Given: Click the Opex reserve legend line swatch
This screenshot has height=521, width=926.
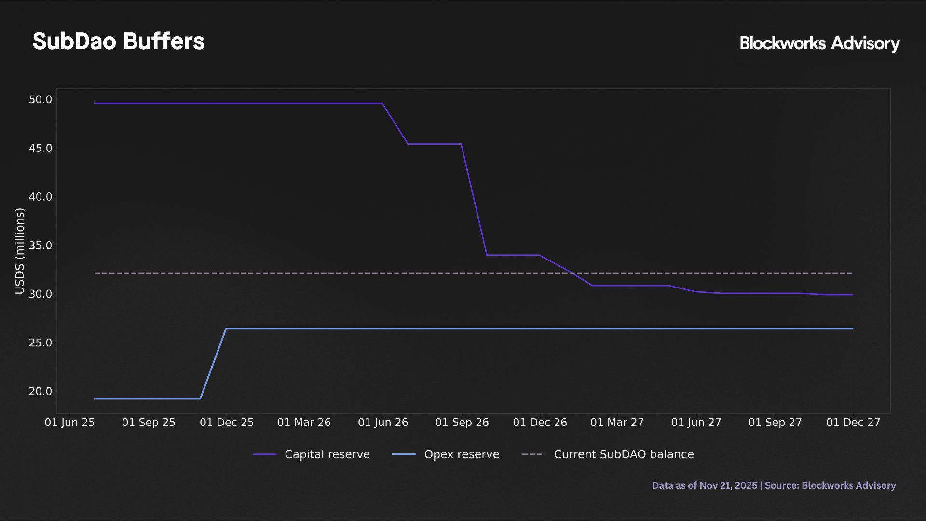Looking at the screenshot, I should pyautogui.click(x=404, y=454).
